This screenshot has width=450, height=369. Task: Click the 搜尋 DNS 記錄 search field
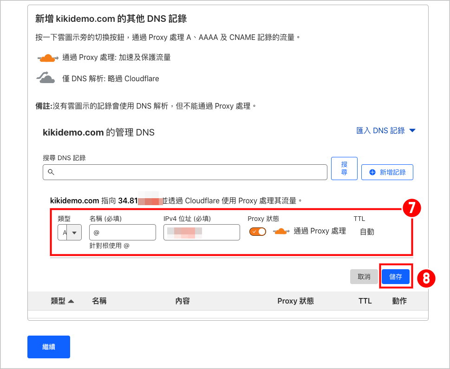(185, 172)
